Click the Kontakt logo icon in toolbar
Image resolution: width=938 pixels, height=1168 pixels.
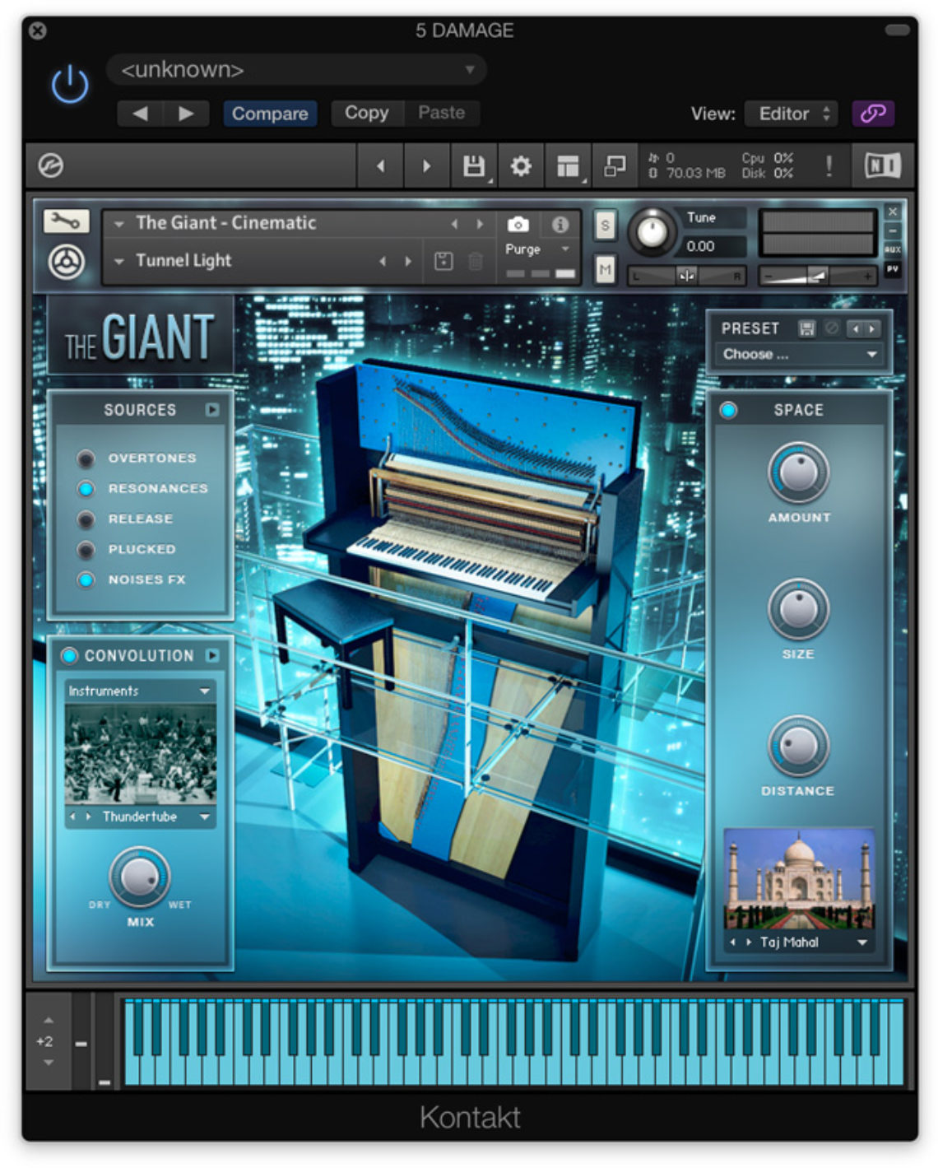tap(51, 166)
